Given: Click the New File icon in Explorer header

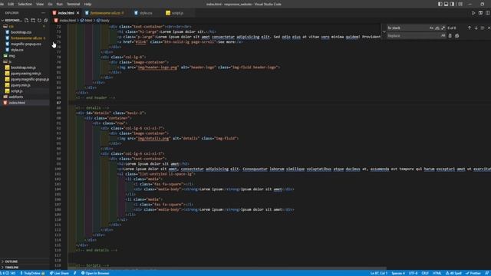Looking at the screenshot, I should point(27,21).
